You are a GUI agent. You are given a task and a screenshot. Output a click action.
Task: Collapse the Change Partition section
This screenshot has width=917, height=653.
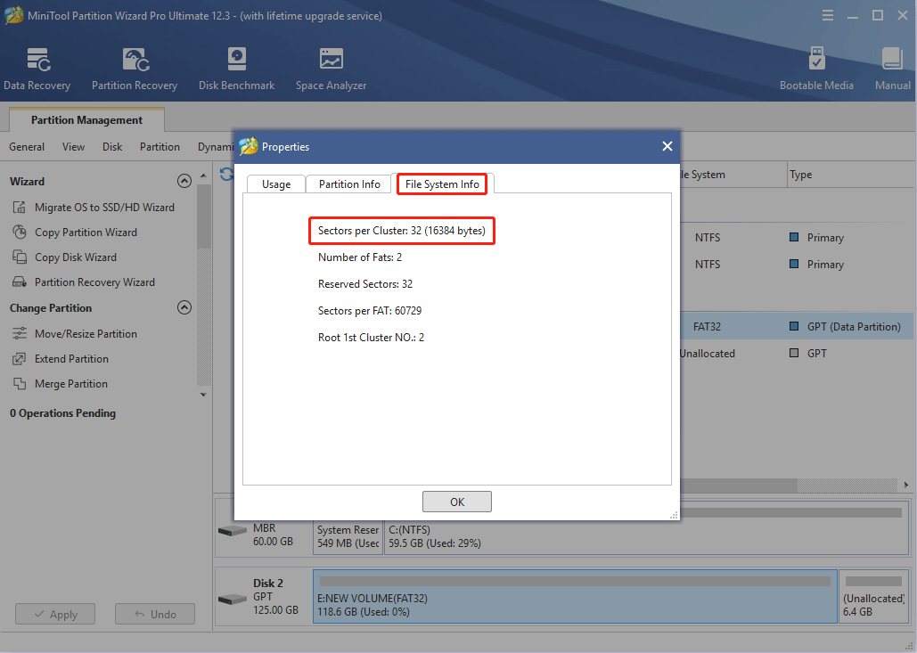point(184,307)
